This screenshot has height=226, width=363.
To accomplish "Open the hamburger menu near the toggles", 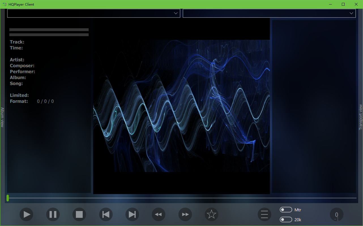I will [264, 214].
